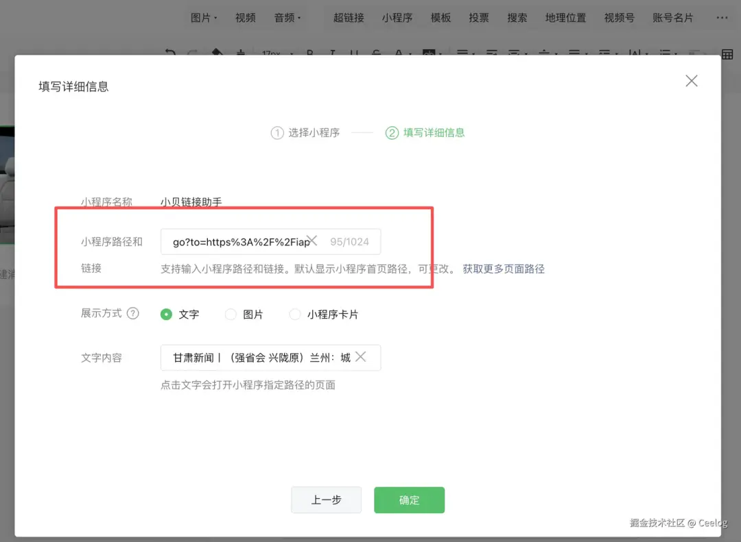The image size is (741, 542).
Task: Select the 文字 display radio button
Action: [166, 314]
